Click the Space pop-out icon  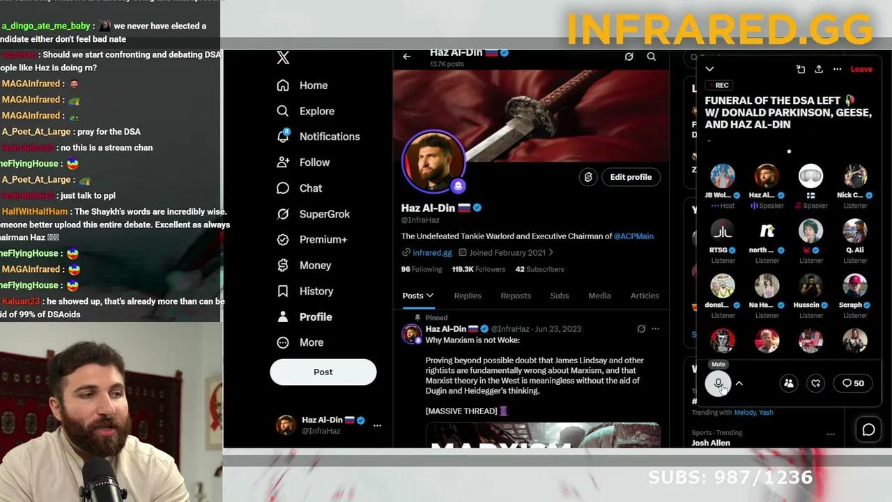pyautogui.click(x=801, y=69)
